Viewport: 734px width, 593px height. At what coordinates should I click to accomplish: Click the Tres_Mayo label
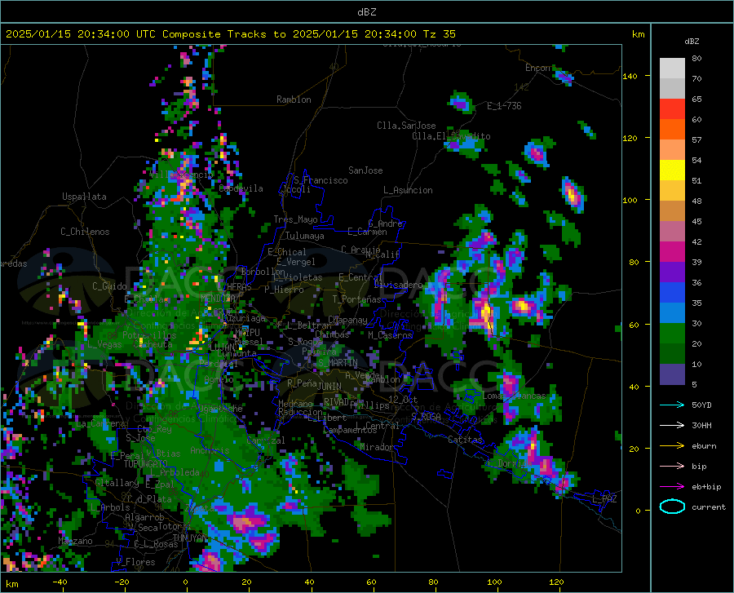point(295,219)
